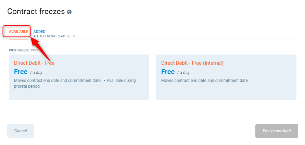The height and width of the screenshot is (145, 305).
Task: Choose the Direct Debit - Free (Internal) card
Action: pyautogui.click(x=226, y=77)
